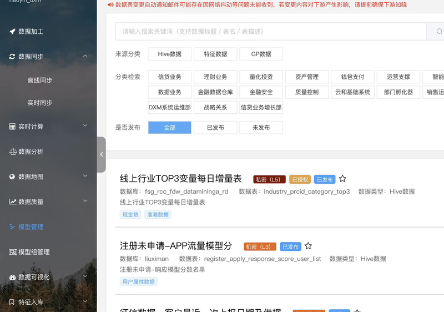Open 模型管理 in the sidebar
This screenshot has height=312, width=444.
[x=31, y=227]
